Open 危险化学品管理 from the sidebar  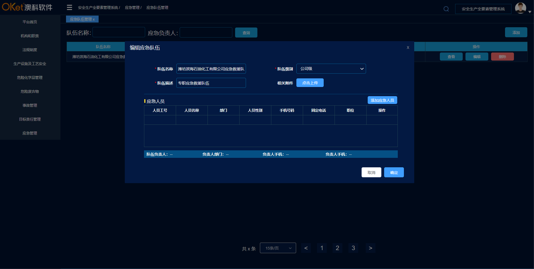(x=30, y=77)
